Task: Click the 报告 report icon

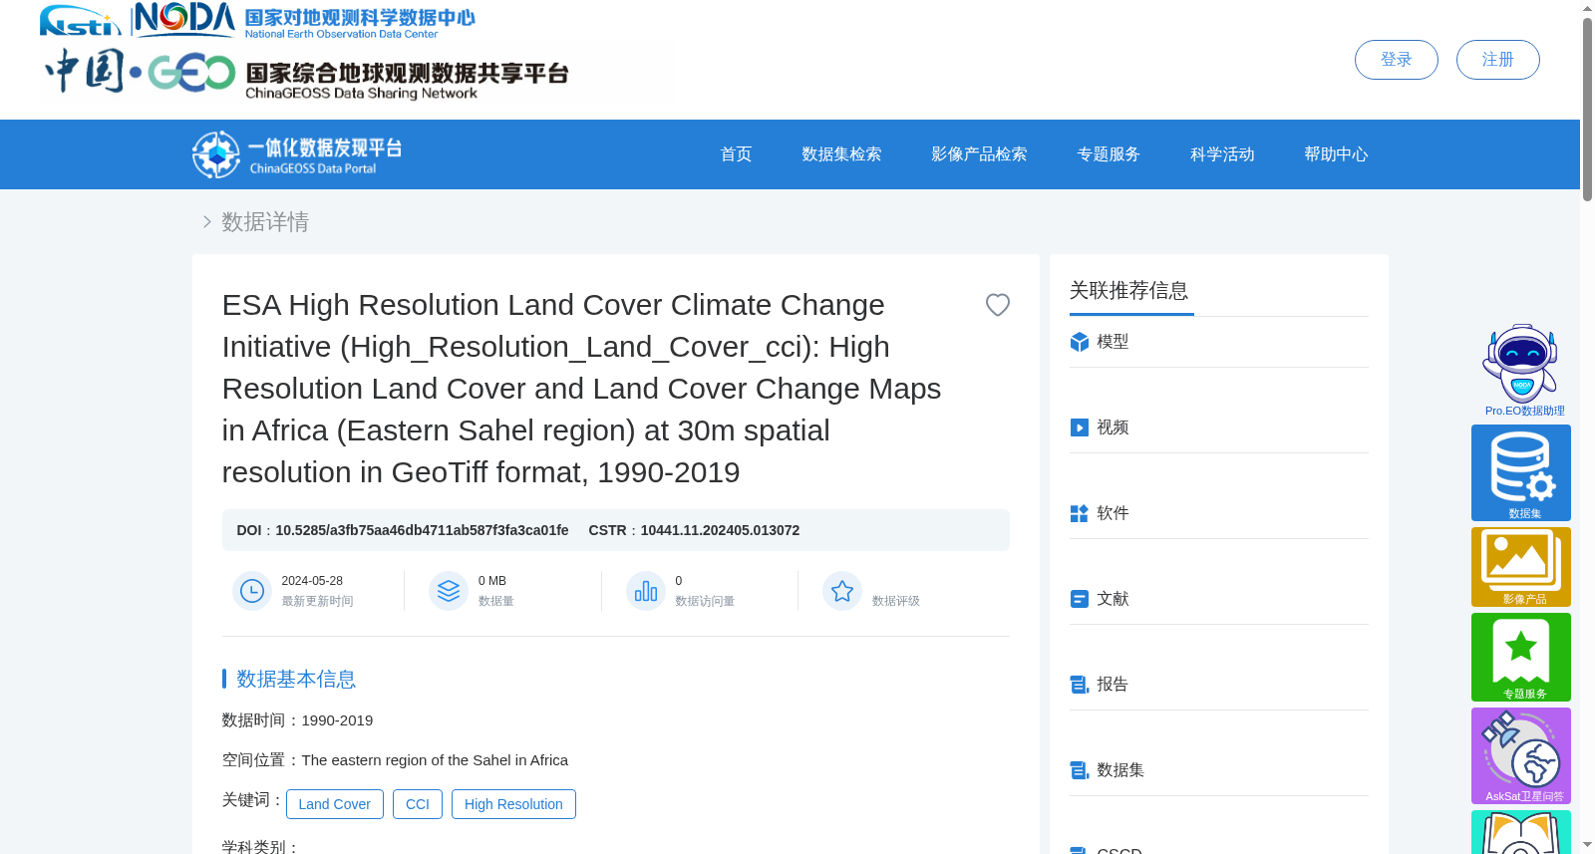Action: click(1079, 685)
